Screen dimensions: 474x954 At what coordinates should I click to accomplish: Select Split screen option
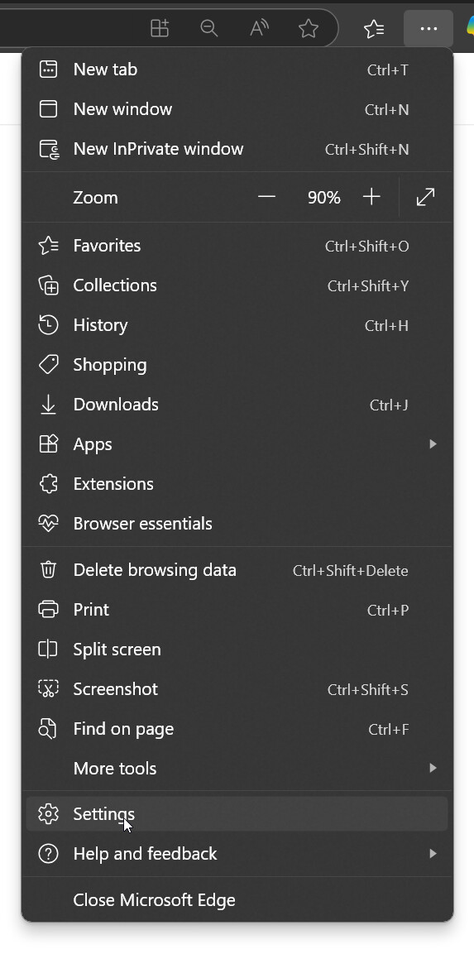[237, 650]
